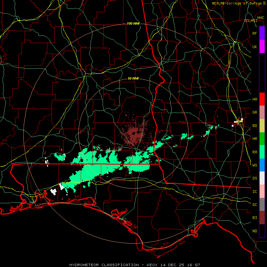The width and height of the screenshot is (267, 267).
Task: Click the "DS" legend label
Action: (255, 178)
